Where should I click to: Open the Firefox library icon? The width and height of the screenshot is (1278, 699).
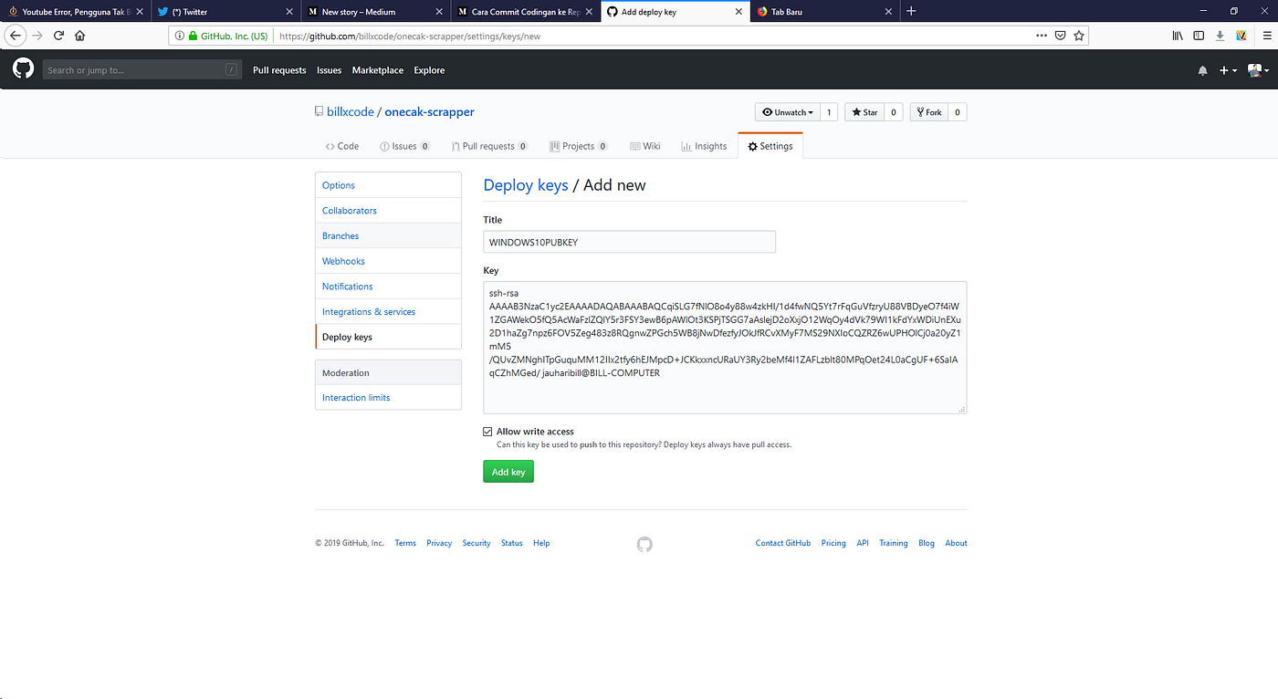pos(1178,35)
